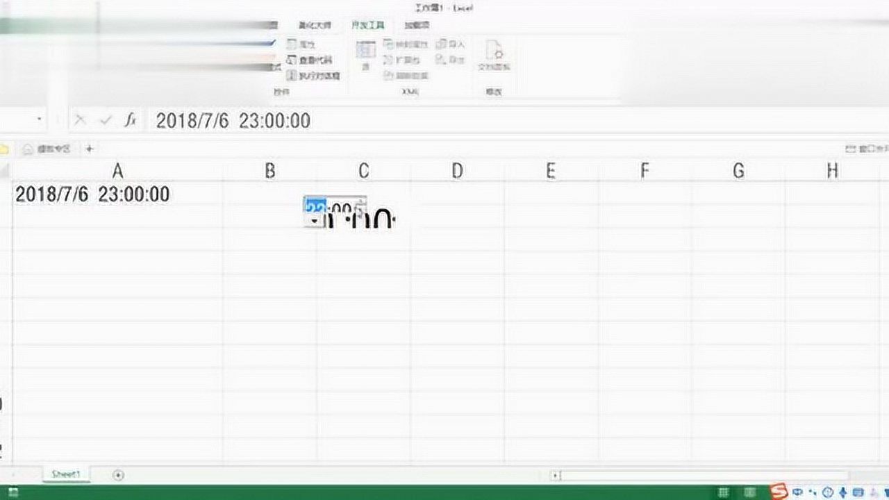Click Refresh Data (刷新数据) in XML group
889x500 pixels.
pos(406,75)
